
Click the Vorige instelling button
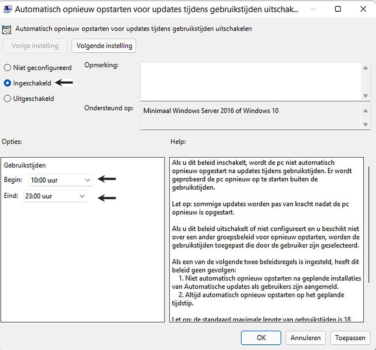pyautogui.click(x=35, y=46)
